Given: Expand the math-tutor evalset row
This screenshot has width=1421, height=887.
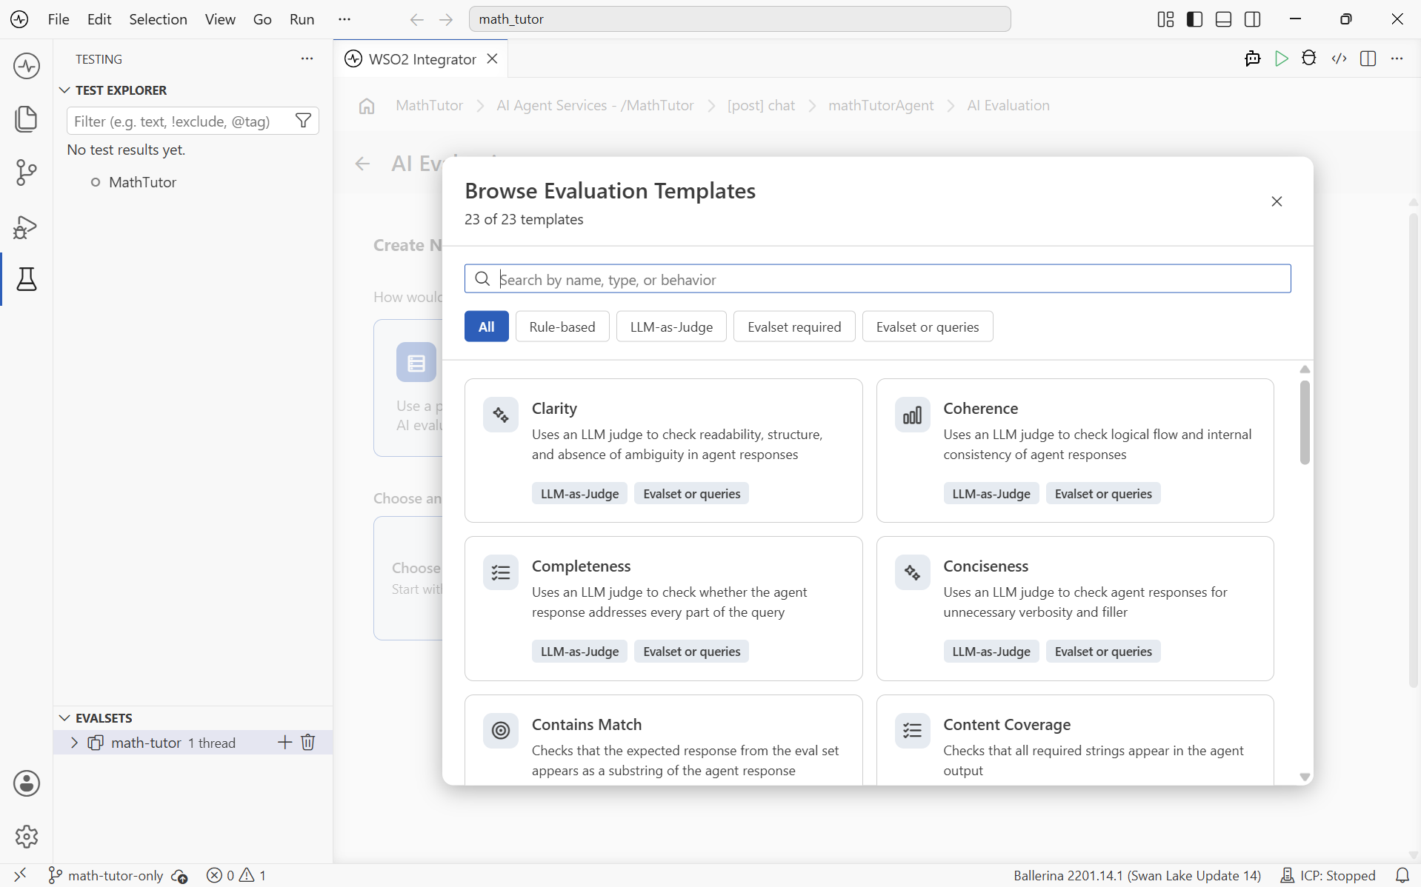Looking at the screenshot, I should pyautogui.click(x=74, y=742).
